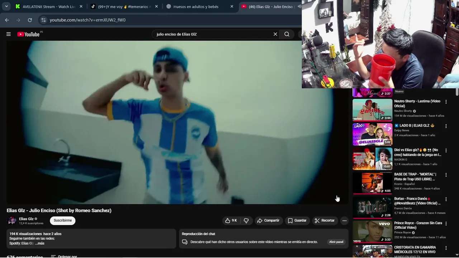This screenshot has width=459, height=258.
Task: Open the browser tab list dropdown arrow
Action: pos(6,6)
